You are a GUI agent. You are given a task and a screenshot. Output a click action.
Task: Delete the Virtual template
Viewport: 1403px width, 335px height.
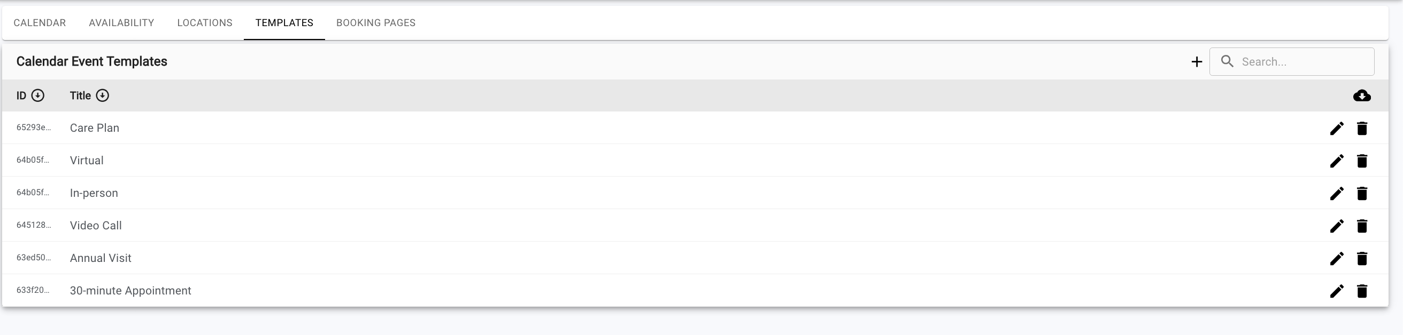pyautogui.click(x=1362, y=161)
